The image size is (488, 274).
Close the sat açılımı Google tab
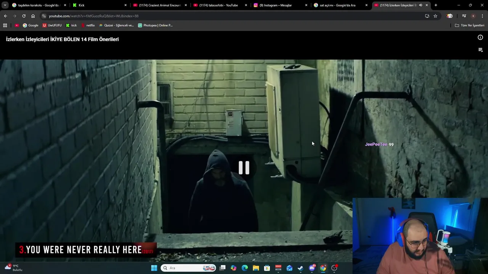366,5
